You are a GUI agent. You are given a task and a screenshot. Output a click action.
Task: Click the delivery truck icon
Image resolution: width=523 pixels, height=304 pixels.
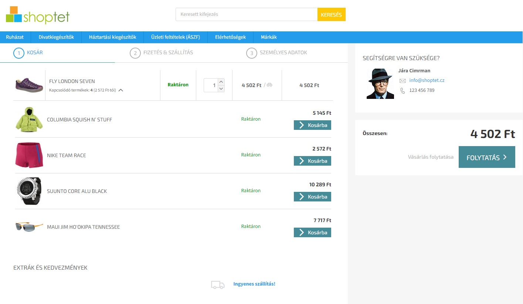coord(218,284)
